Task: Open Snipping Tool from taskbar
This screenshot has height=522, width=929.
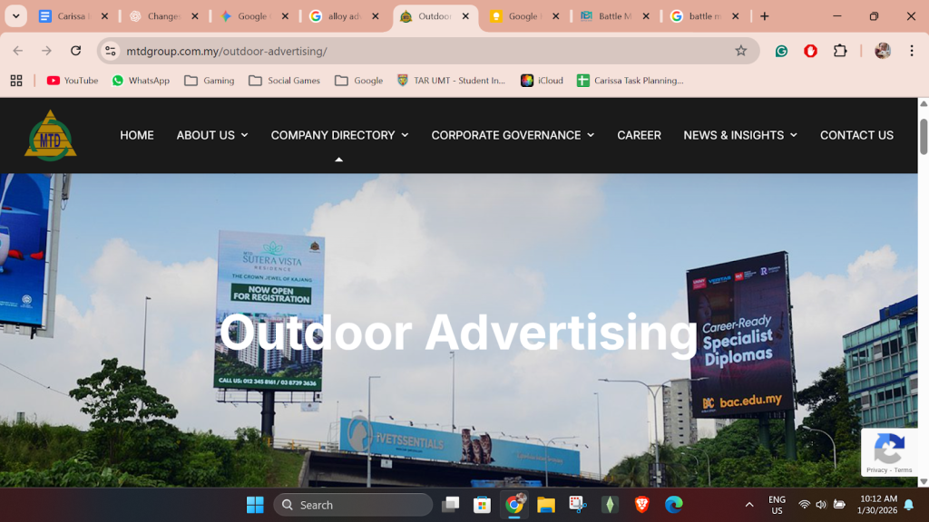Action: (x=578, y=505)
